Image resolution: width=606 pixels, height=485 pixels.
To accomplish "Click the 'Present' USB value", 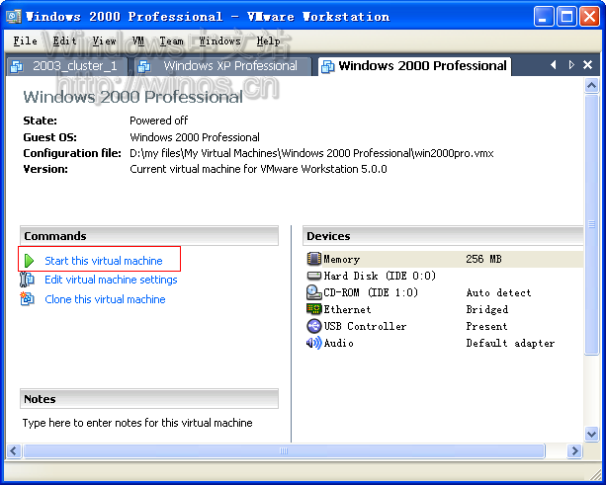I will 486,326.
